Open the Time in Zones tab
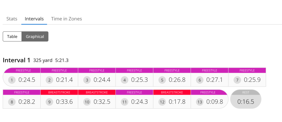Screen dimensions: 282x122 [x=66, y=19]
